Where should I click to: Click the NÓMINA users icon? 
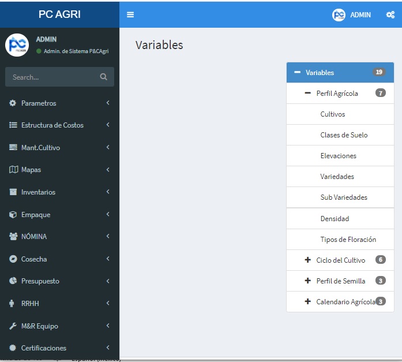point(13,237)
